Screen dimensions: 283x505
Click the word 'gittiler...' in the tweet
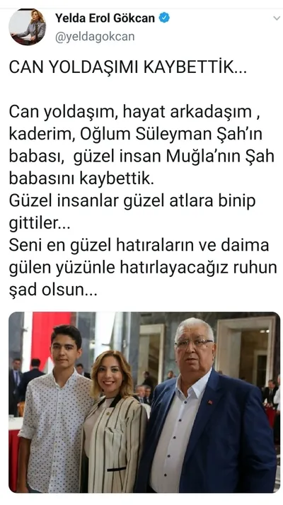(x=39, y=223)
